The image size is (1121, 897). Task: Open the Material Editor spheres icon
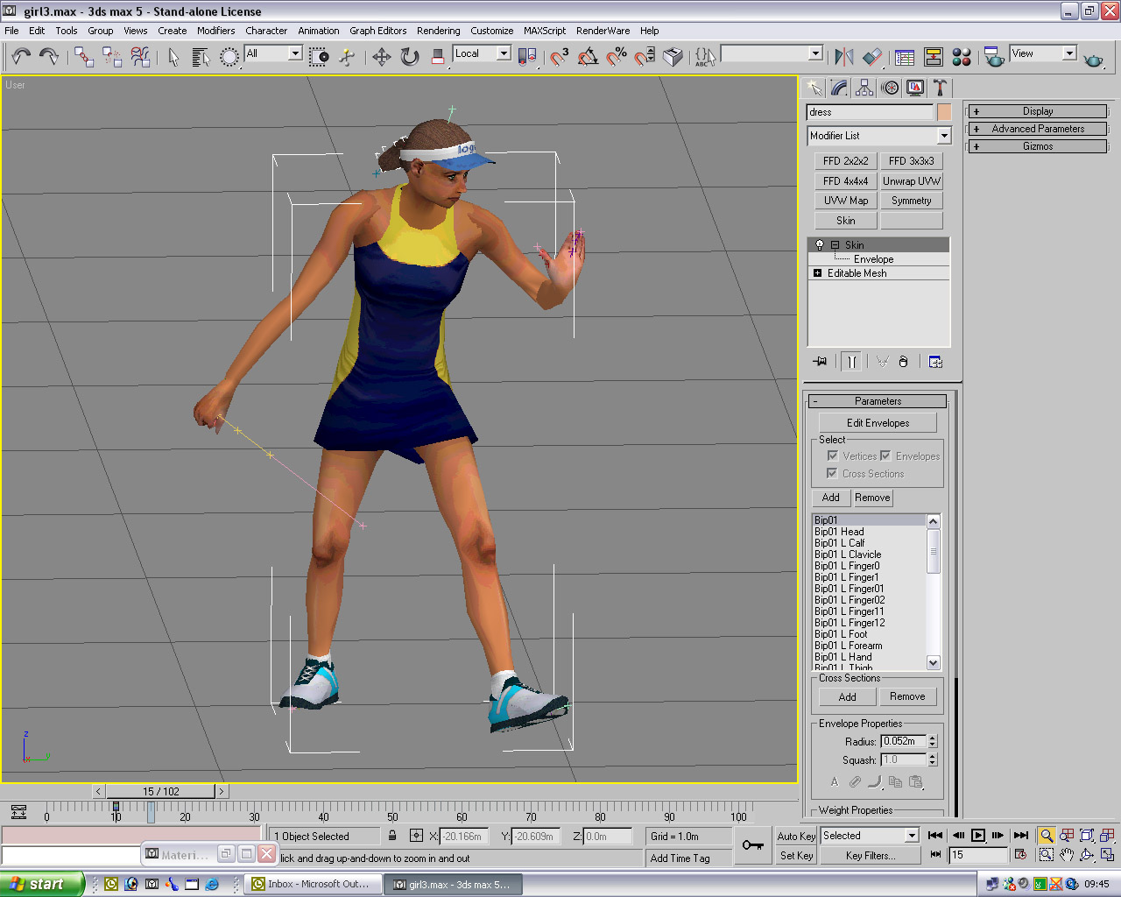pyautogui.click(x=962, y=57)
